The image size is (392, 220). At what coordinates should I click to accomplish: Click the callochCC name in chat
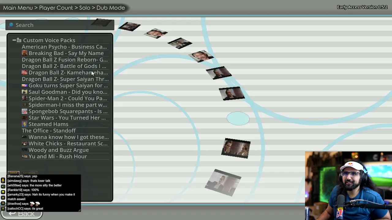tap(15, 209)
